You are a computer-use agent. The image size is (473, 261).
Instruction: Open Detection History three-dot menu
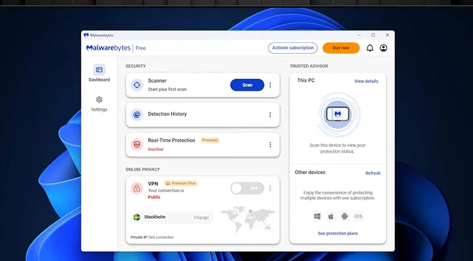(x=270, y=115)
